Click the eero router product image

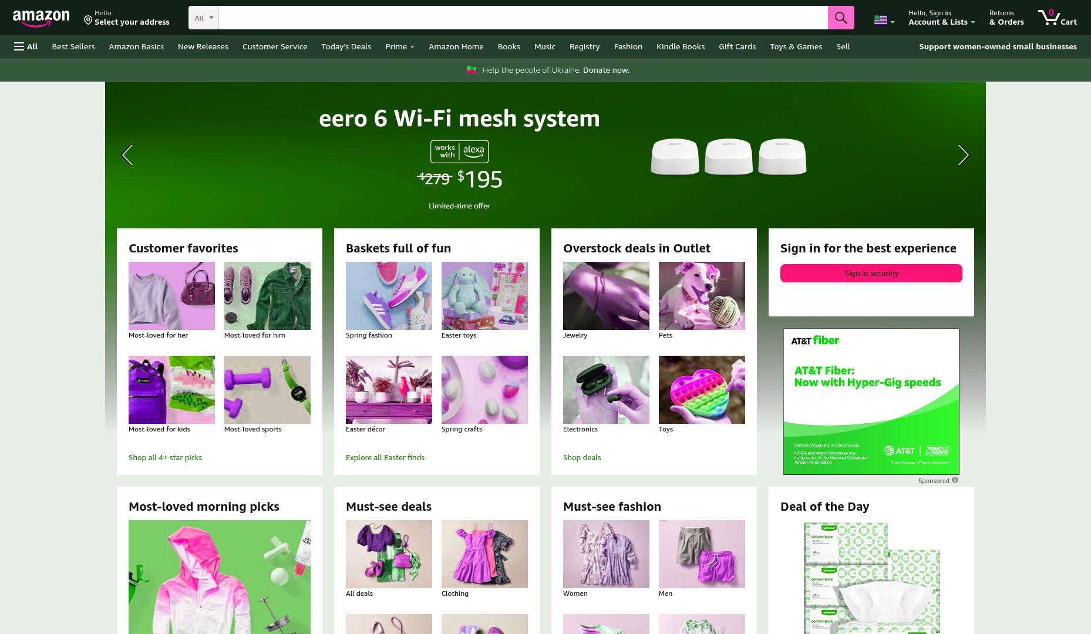point(728,156)
